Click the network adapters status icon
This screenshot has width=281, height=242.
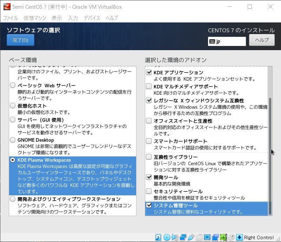pos(183,237)
